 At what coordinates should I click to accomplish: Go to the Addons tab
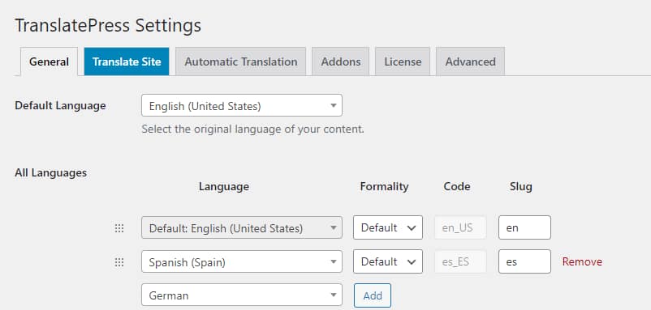tap(340, 62)
